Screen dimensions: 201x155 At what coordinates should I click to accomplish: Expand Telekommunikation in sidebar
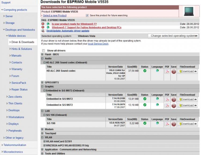coord(15,145)
